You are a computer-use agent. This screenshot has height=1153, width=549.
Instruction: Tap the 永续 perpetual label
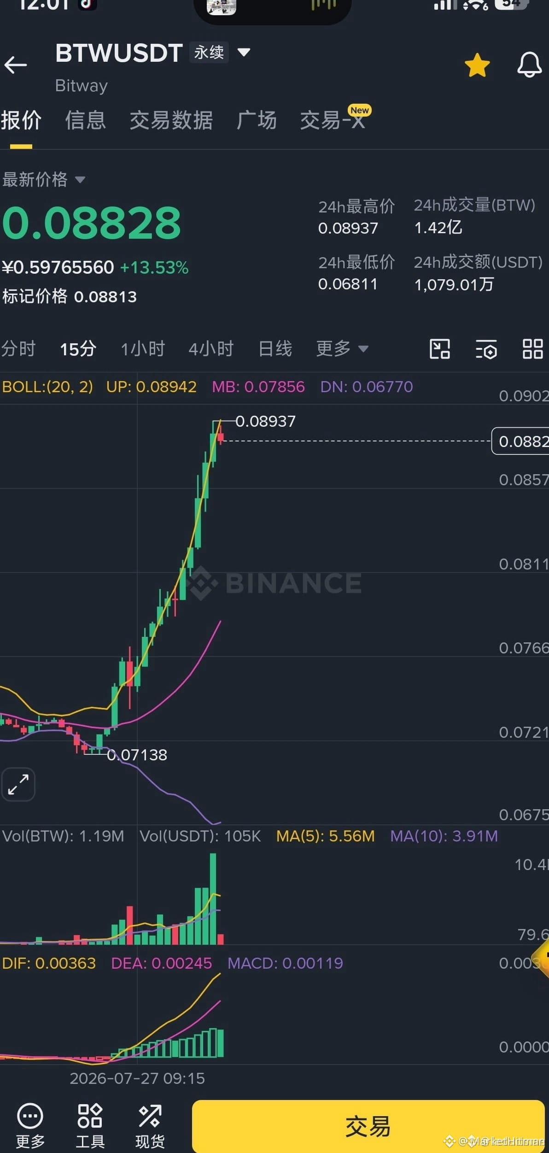[209, 52]
